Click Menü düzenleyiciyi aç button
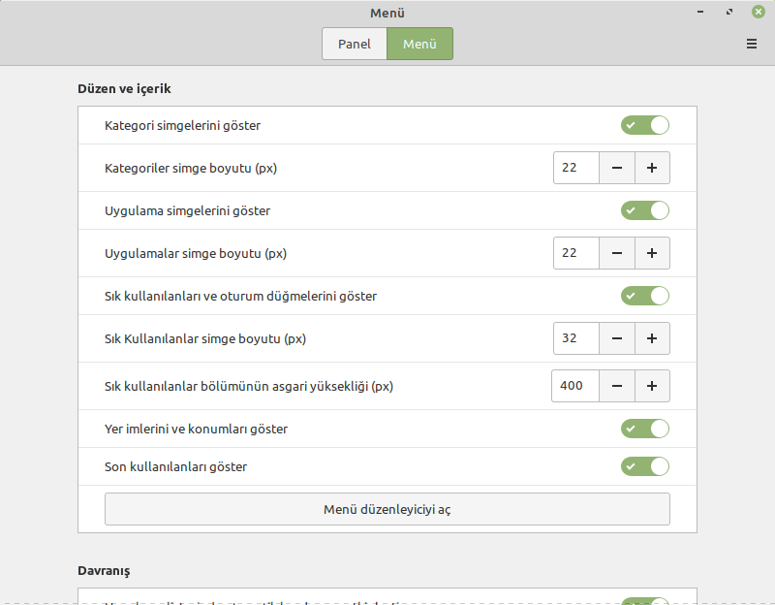 [x=387, y=509]
